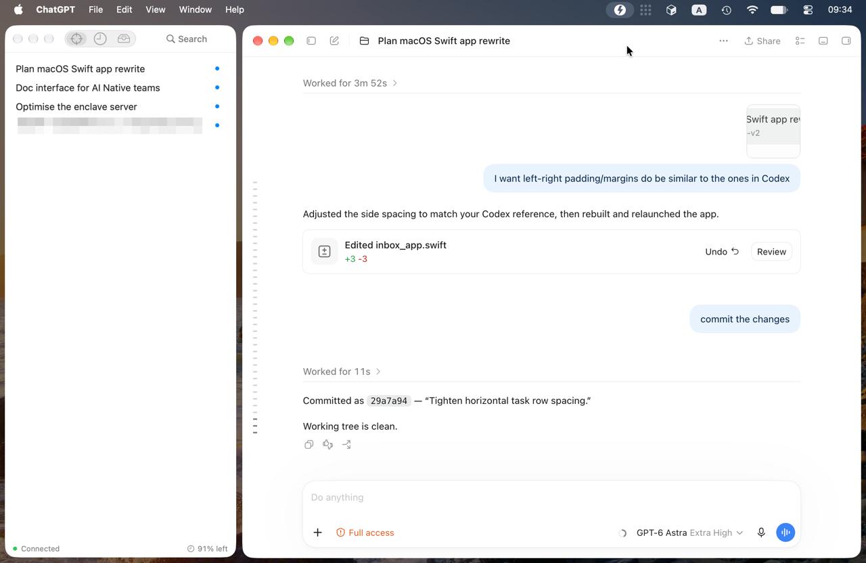Expand the 'Worked for 3m 52s' details
Screen dimensions: 866x563
pyautogui.click(x=350, y=83)
